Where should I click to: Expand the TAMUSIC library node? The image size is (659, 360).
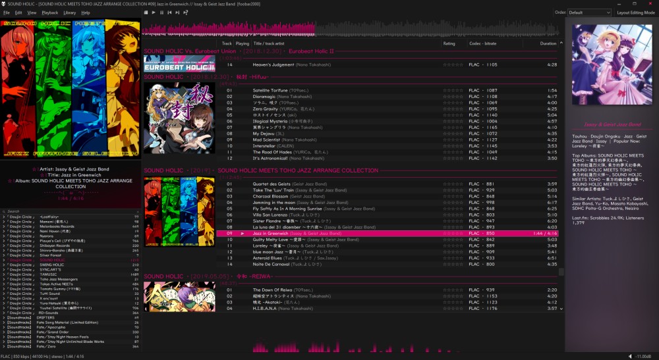click(4, 274)
